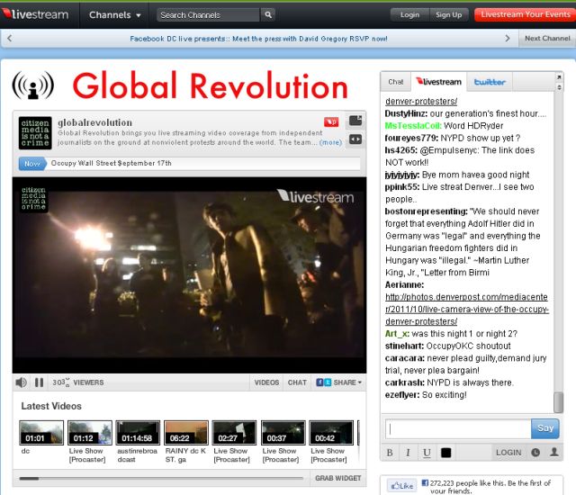Go to previous announcement with left arrow
Image resolution: width=576 pixels, height=495 pixels.
coord(10,38)
